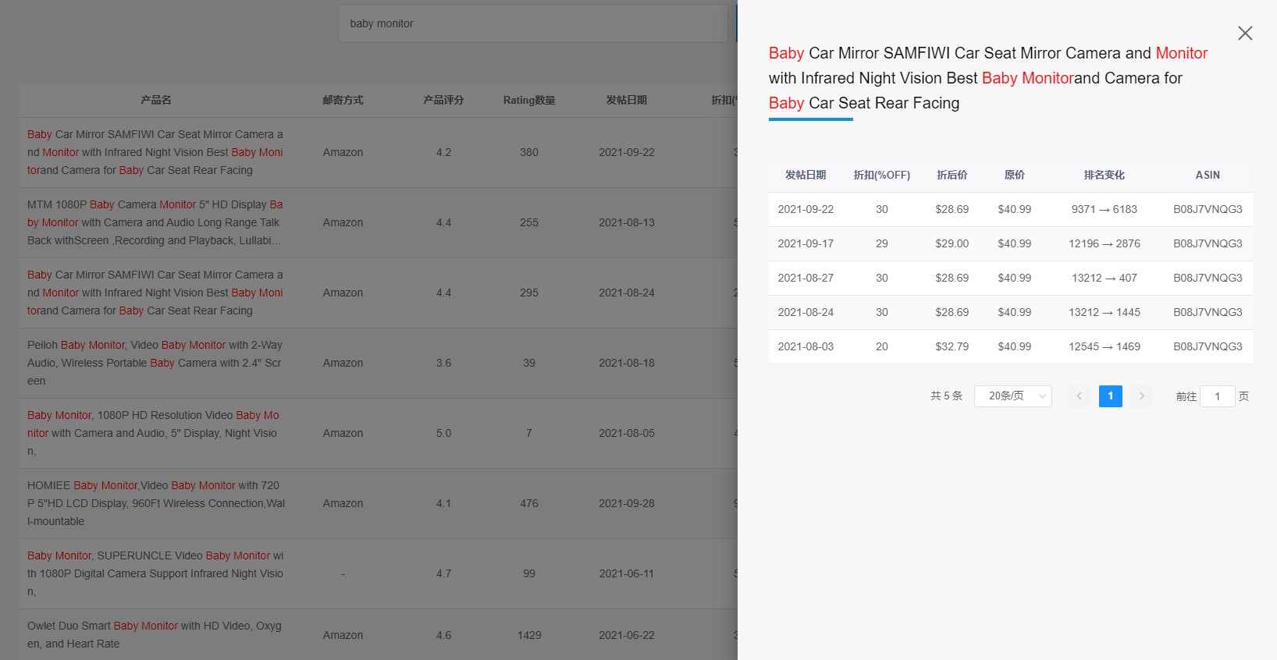Open Owlet Duo Smart Baby Monitor product
This screenshot has height=660, width=1277.
(x=155, y=635)
